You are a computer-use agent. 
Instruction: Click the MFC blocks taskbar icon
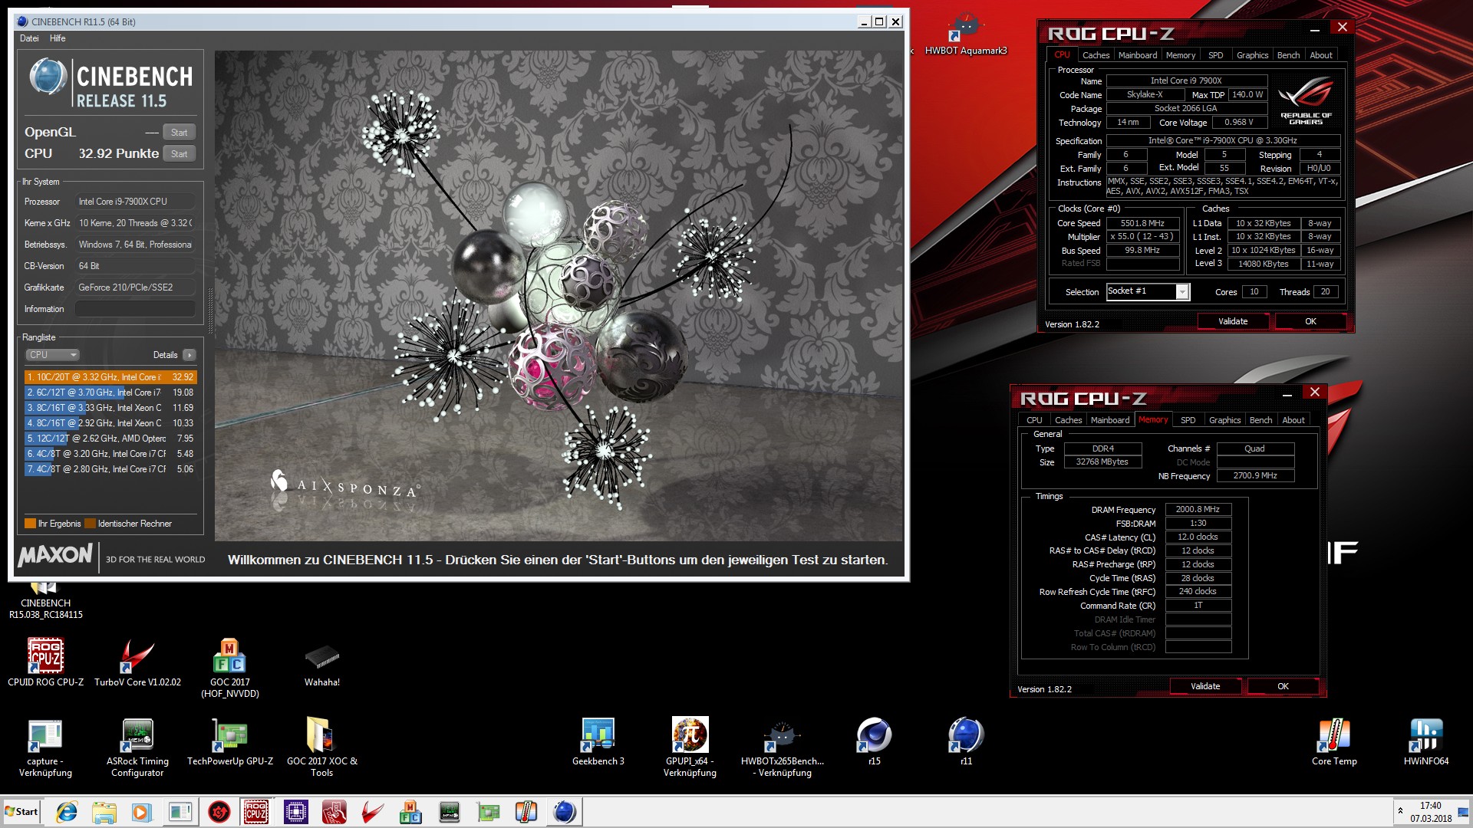point(410,812)
